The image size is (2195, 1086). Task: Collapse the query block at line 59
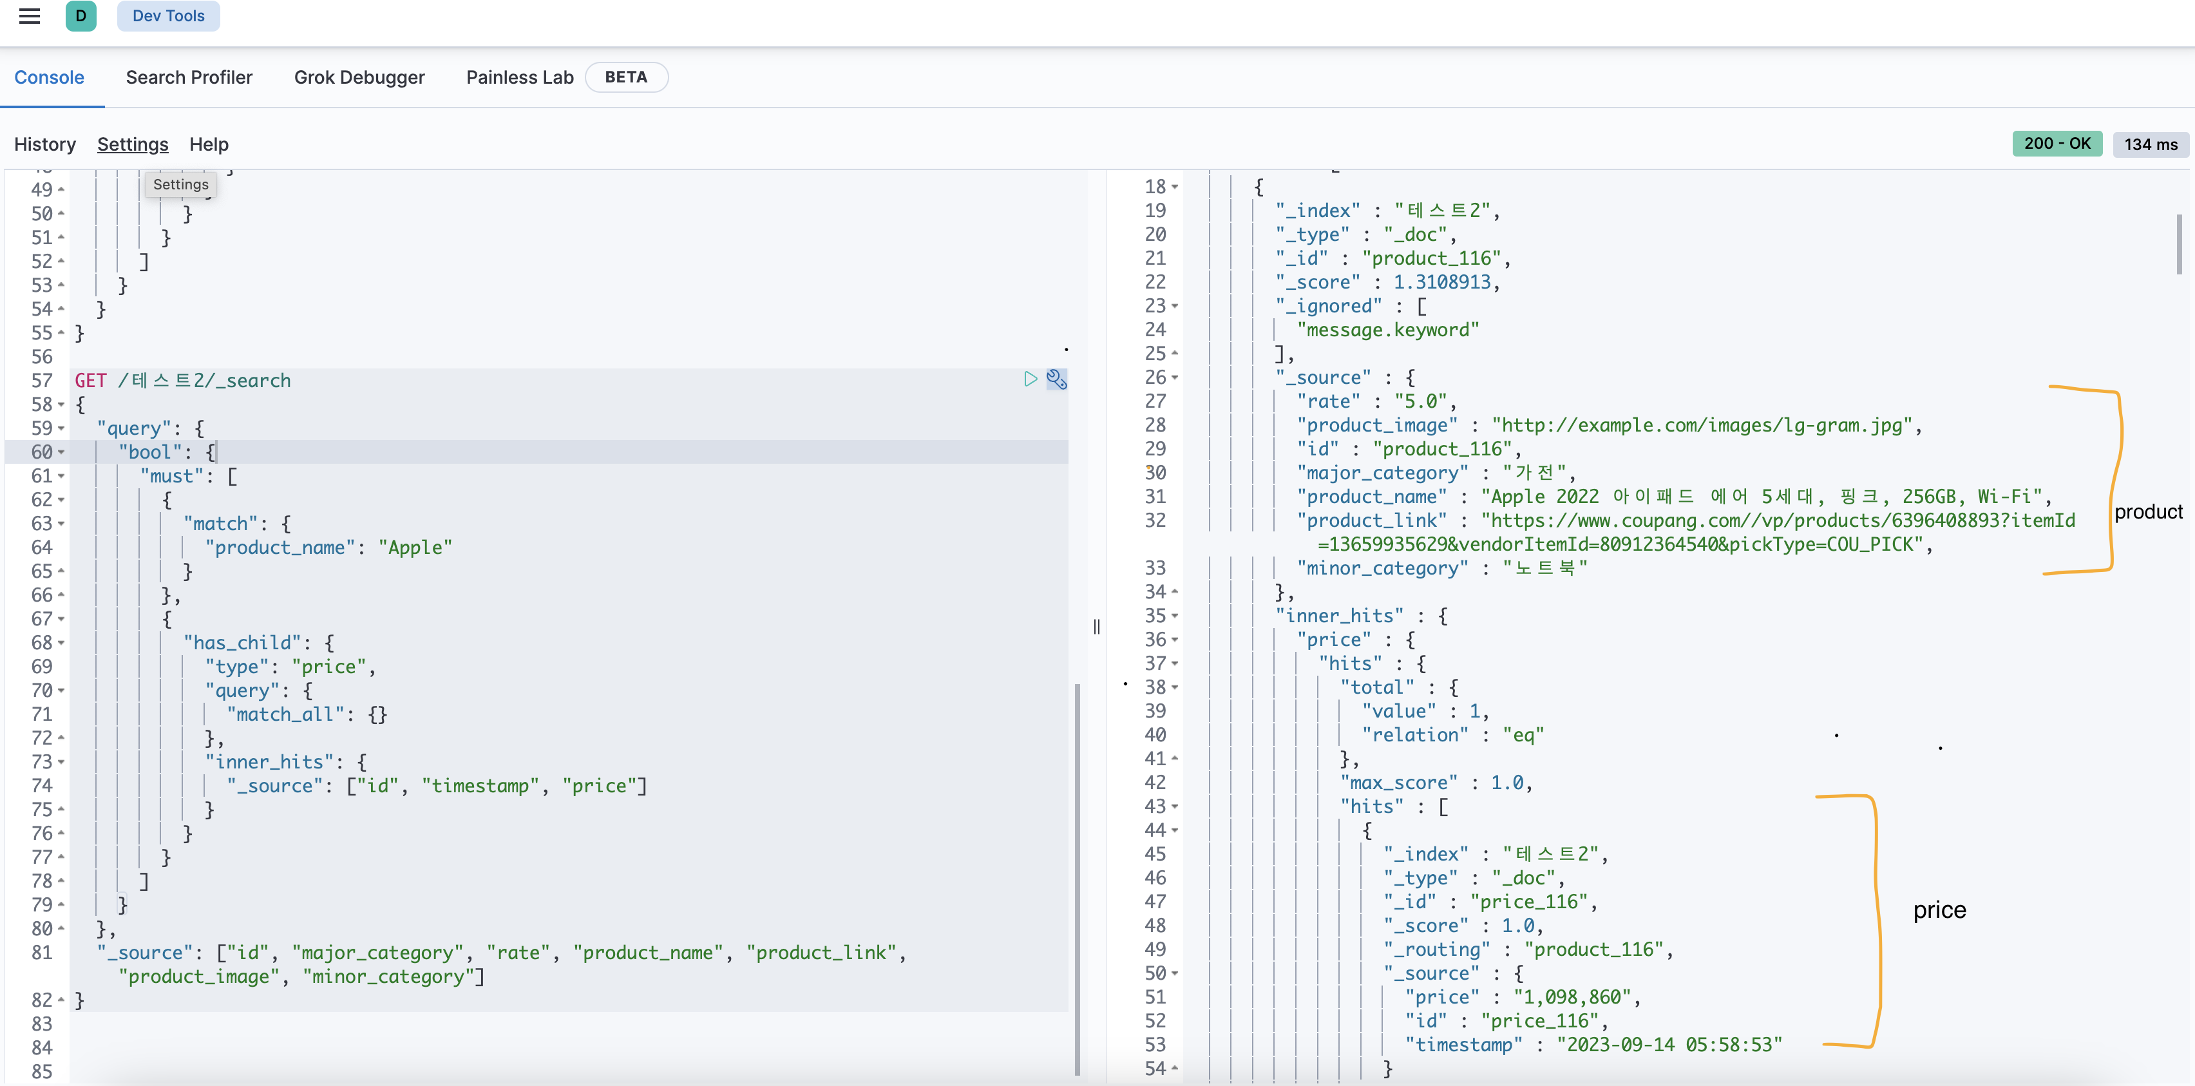pyautogui.click(x=61, y=429)
